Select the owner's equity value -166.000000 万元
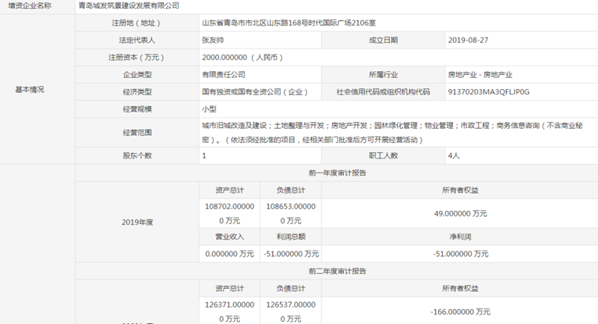The height and width of the screenshot is (324, 598). click(x=461, y=312)
